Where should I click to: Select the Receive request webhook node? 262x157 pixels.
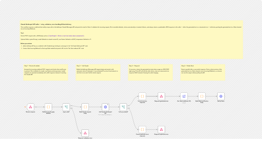coord(30,107)
